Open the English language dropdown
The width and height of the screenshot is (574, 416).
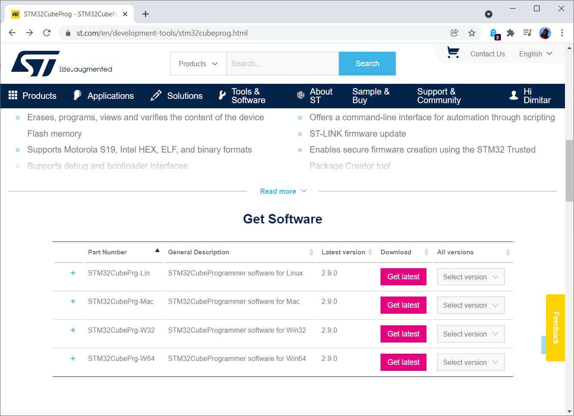535,54
